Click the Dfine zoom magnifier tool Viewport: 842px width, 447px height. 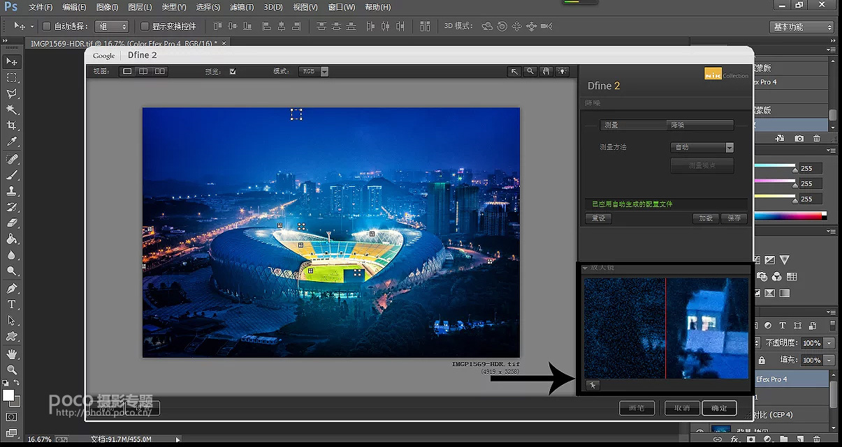[530, 71]
